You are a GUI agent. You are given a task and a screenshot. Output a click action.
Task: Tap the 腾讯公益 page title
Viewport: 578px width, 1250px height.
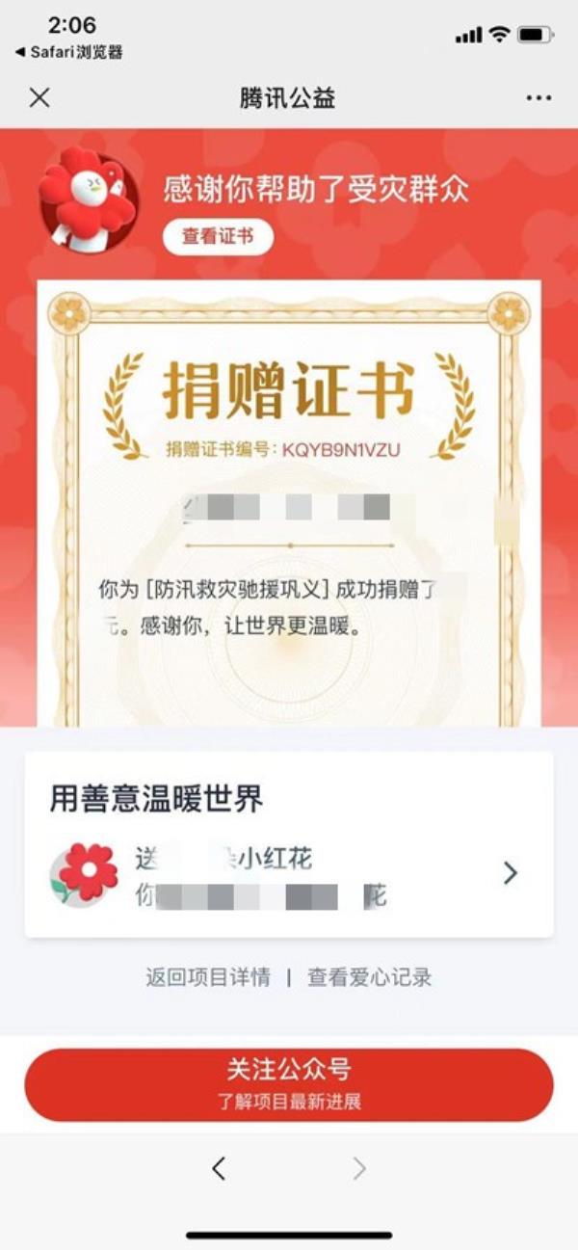[288, 97]
